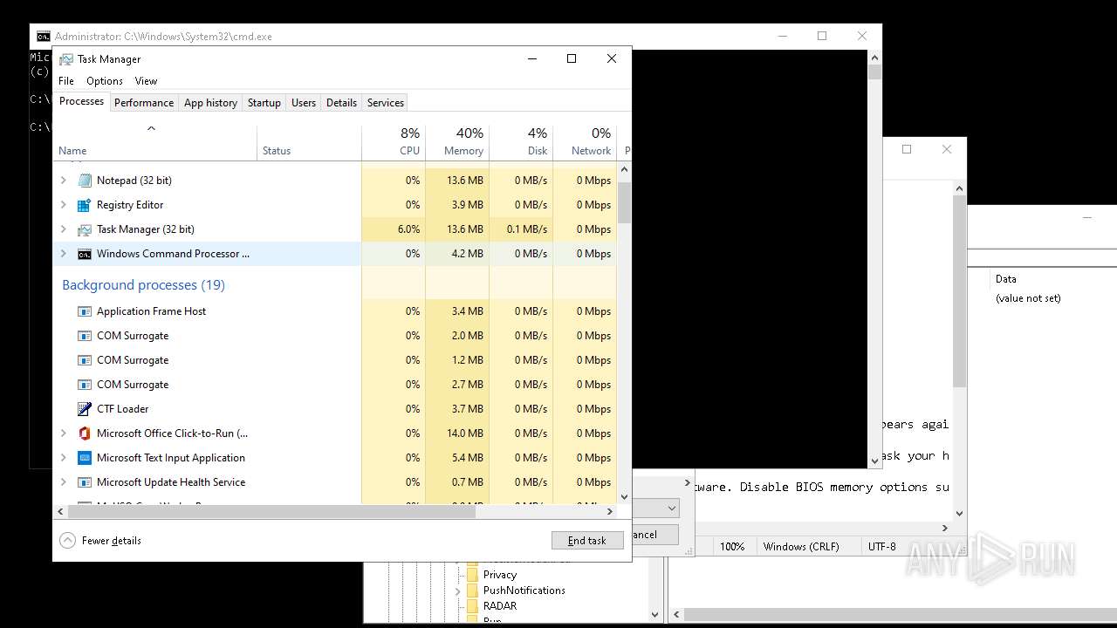Expand the PushNotifications registry key

[x=457, y=590]
